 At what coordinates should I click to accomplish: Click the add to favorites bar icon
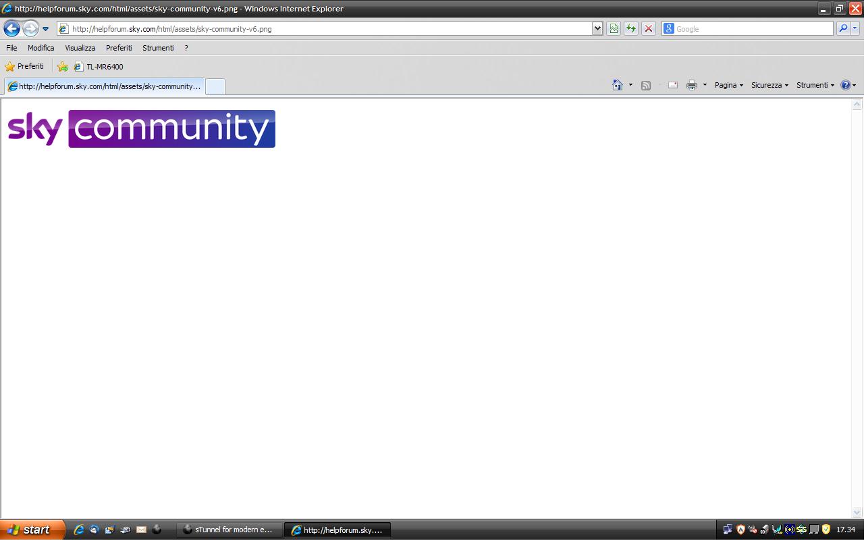point(63,66)
